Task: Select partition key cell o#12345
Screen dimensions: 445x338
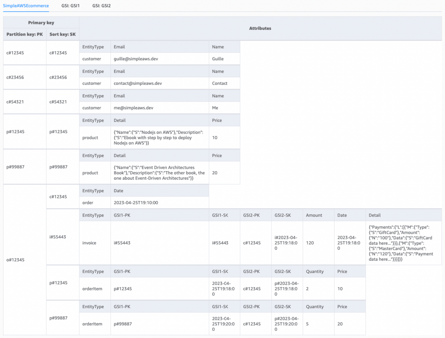Action: [25, 260]
